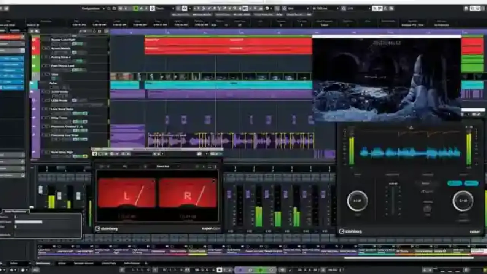
Task: Toggle the right cyan button in Raiser plugin
Action: coord(471,183)
